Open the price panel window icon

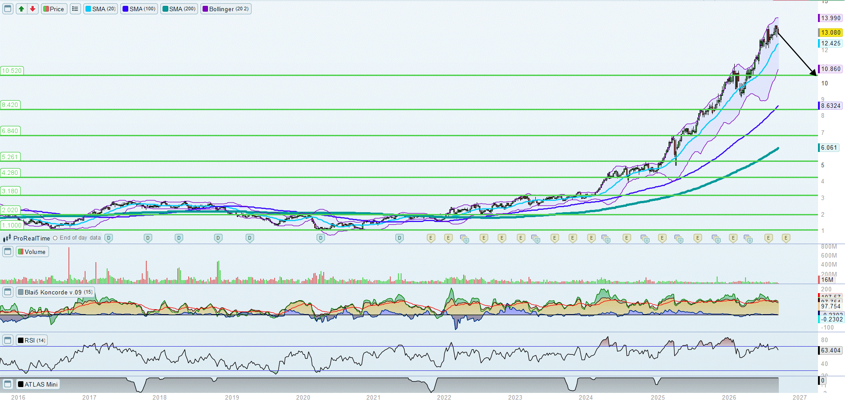click(8, 9)
